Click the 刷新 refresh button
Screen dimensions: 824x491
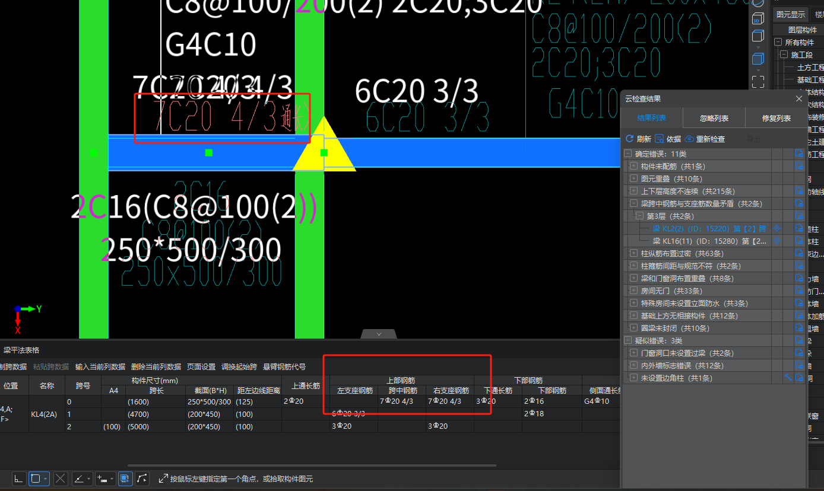point(639,139)
